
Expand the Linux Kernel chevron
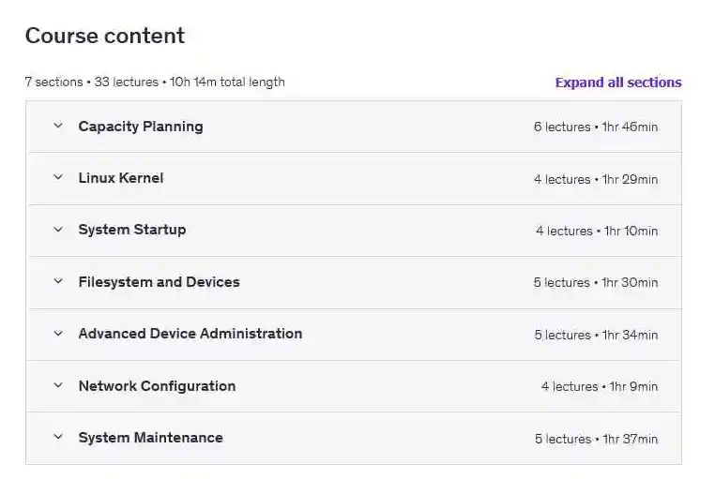click(x=58, y=178)
